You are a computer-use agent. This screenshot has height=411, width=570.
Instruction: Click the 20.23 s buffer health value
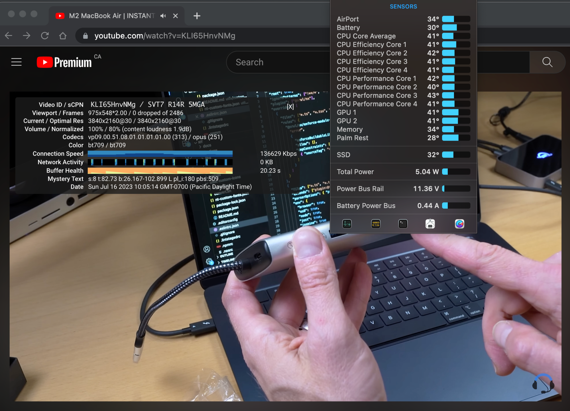click(270, 171)
